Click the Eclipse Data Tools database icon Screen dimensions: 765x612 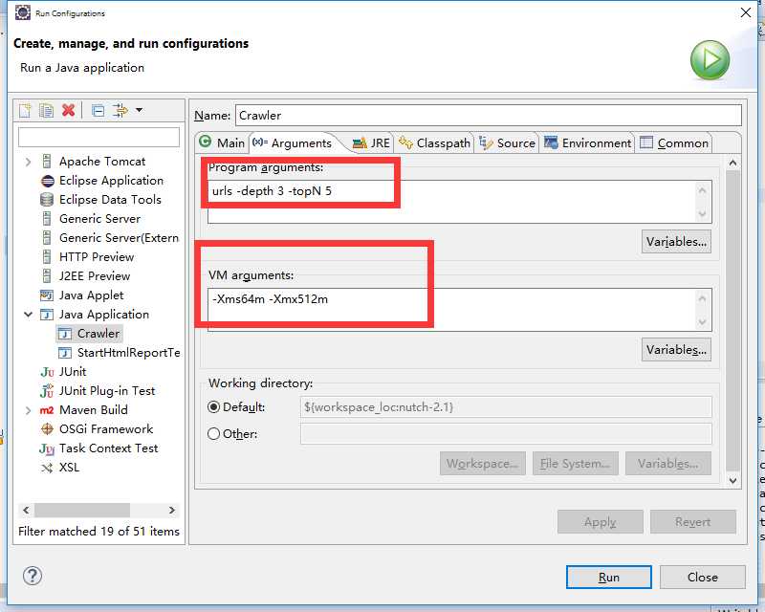(47, 200)
